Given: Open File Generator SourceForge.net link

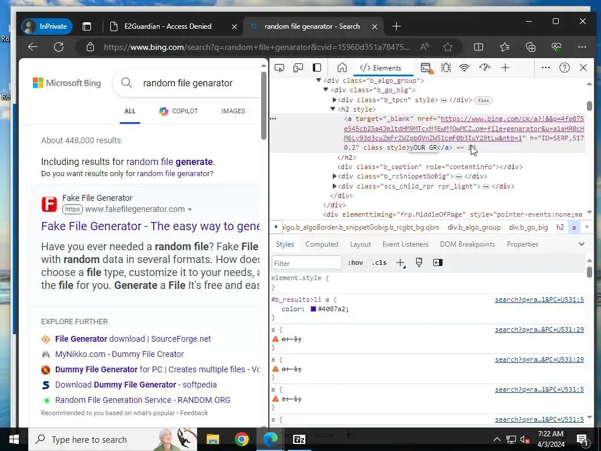Looking at the screenshot, I should pyautogui.click(x=133, y=339).
